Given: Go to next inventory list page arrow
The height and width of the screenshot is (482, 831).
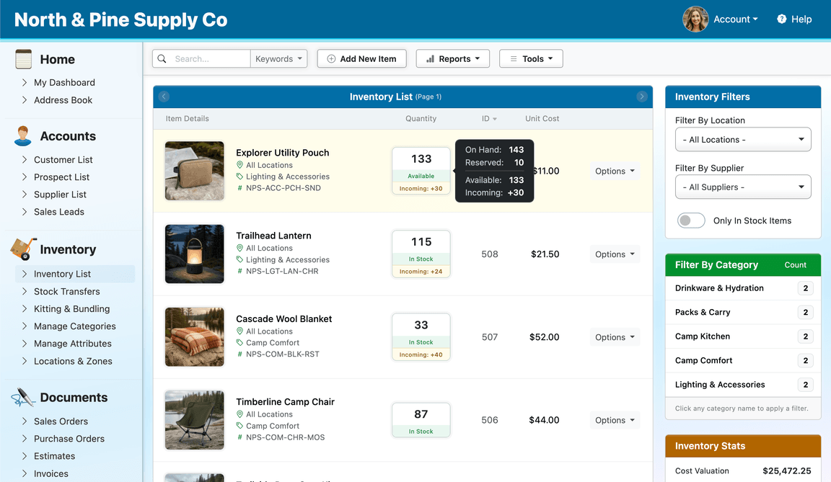Looking at the screenshot, I should pyautogui.click(x=642, y=97).
